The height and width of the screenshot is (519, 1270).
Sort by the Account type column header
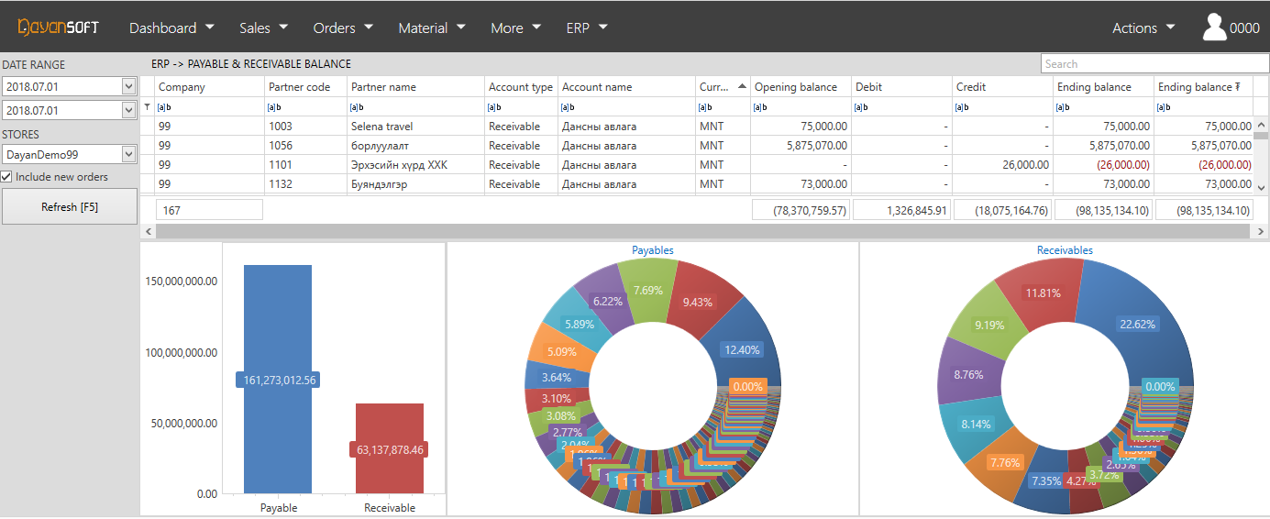[521, 87]
